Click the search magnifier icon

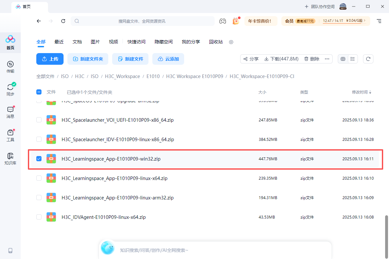[77, 21]
